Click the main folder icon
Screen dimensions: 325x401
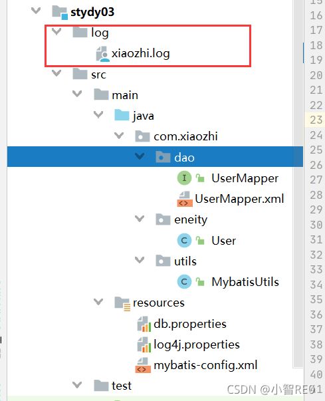pyautogui.click(x=101, y=94)
